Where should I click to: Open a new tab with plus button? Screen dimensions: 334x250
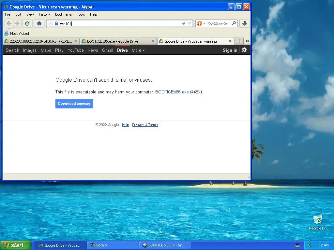(x=239, y=41)
